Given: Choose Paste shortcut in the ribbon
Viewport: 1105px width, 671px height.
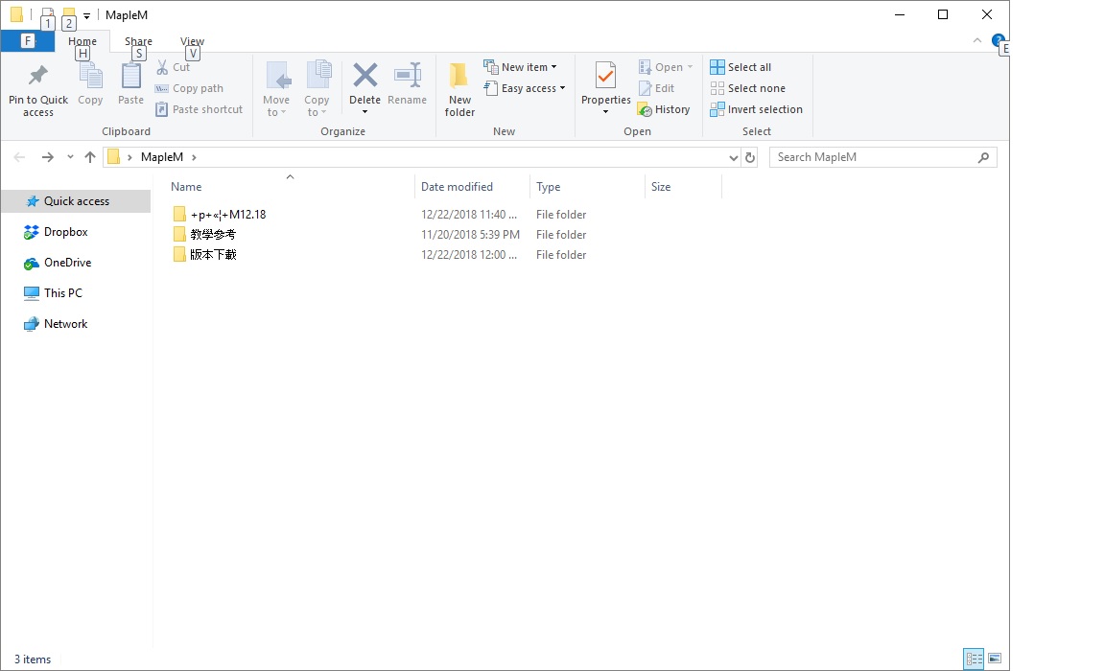Looking at the screenshot, I should coord(199,110).
